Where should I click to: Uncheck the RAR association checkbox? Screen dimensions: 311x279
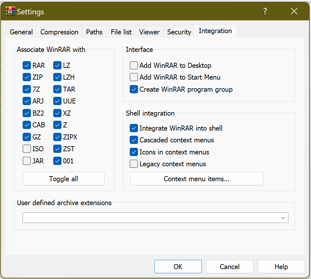[x=27, y=66]
